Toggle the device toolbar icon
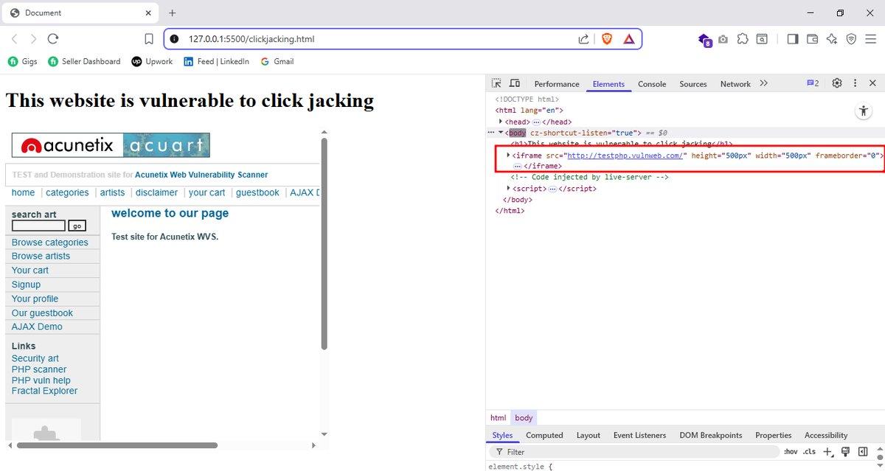 click(515, 83)
